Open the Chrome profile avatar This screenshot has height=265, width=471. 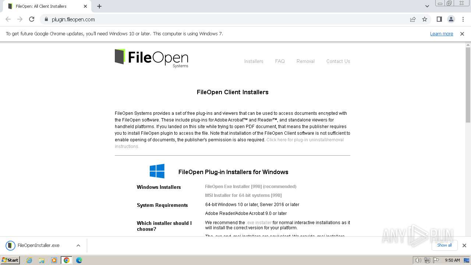[451, 20]
